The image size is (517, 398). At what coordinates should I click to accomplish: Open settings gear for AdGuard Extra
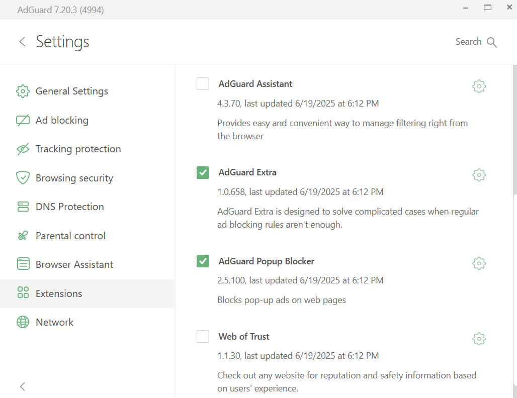pyautogui.click(x=479, y=175)
